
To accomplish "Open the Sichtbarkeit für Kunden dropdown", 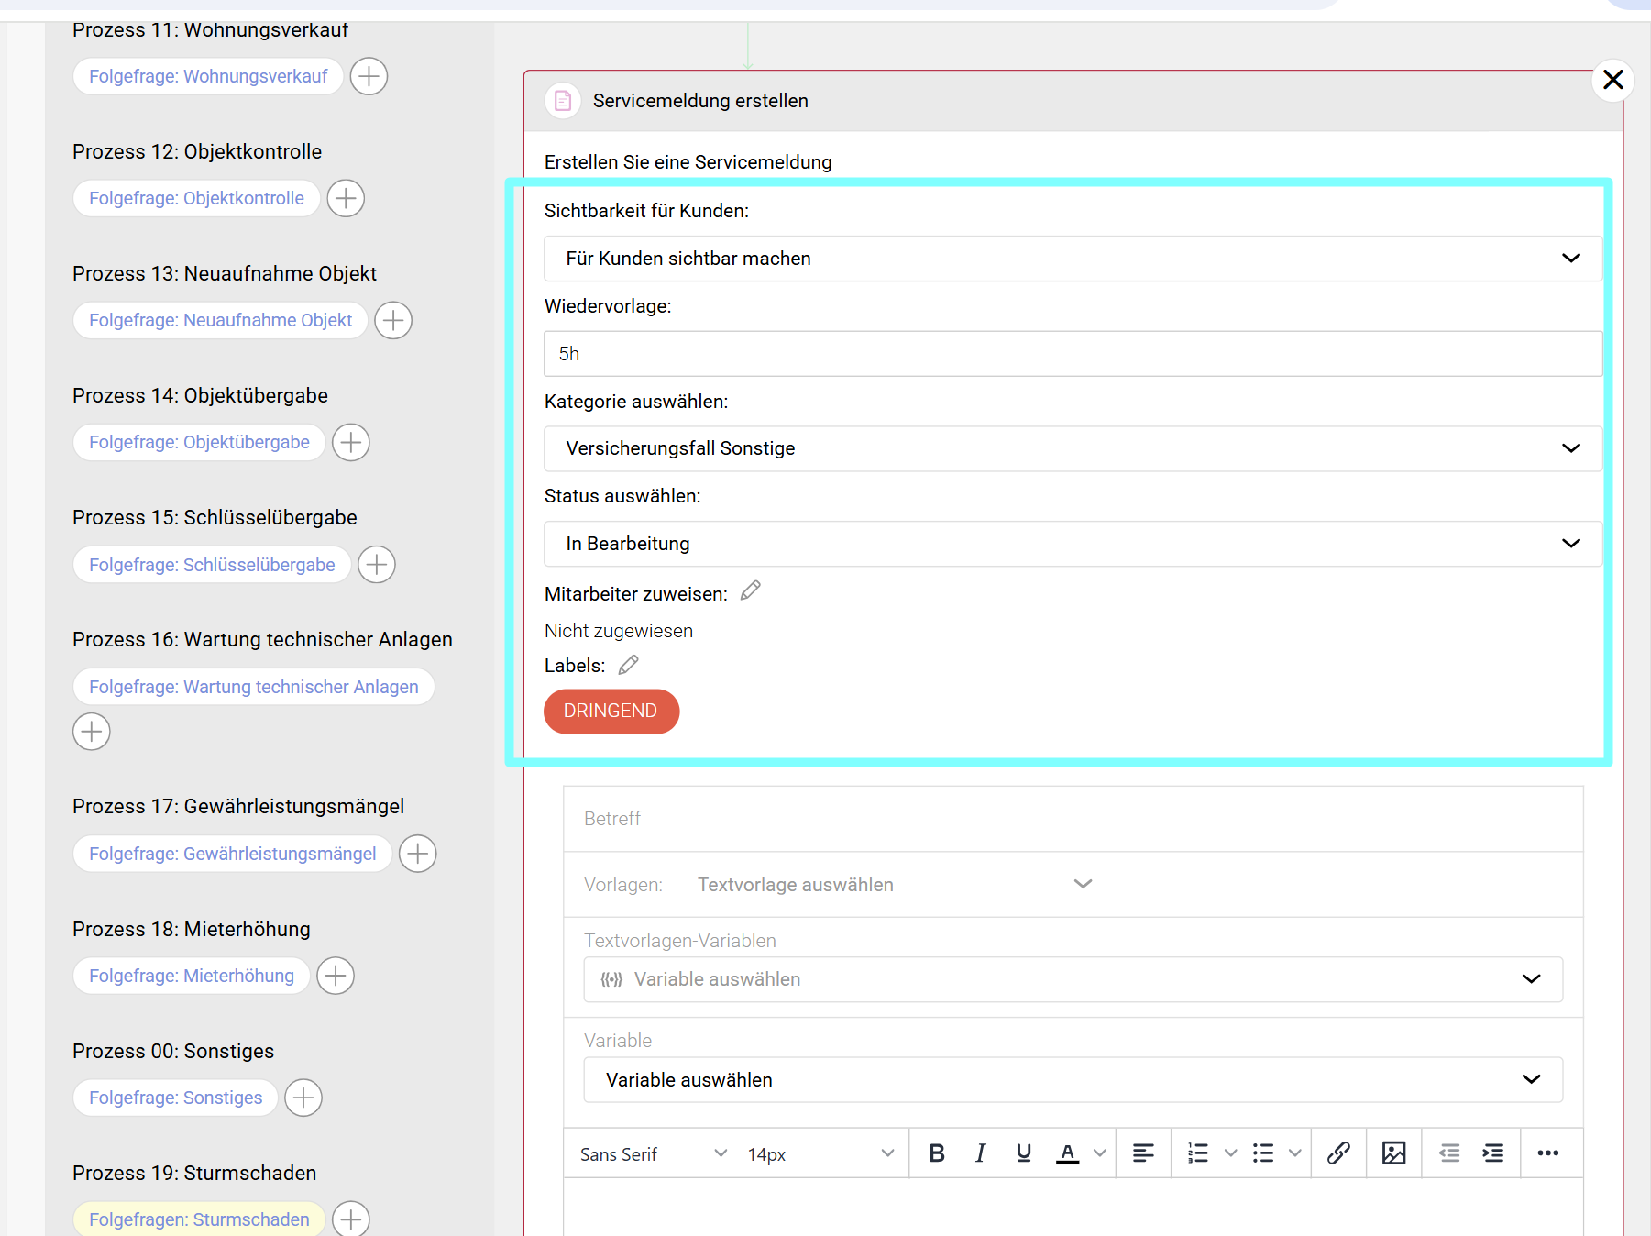I will (1073, 259).
